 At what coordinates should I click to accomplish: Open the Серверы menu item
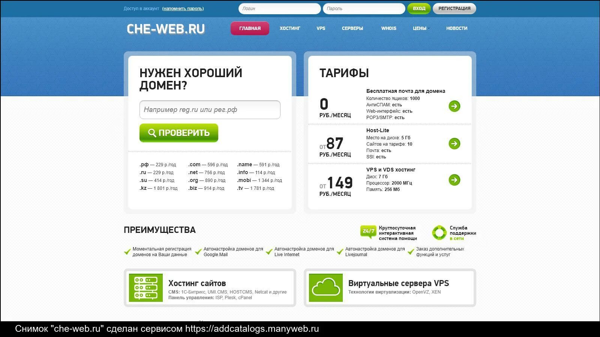tap(352, 28)
